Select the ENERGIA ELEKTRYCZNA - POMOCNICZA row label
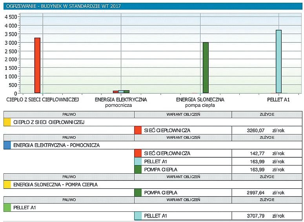Screen dimensions: 304x222 (x=56, y=145)
